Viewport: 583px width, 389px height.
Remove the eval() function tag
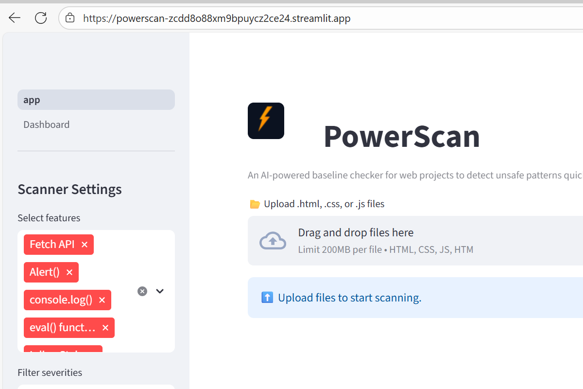point(105,328)
